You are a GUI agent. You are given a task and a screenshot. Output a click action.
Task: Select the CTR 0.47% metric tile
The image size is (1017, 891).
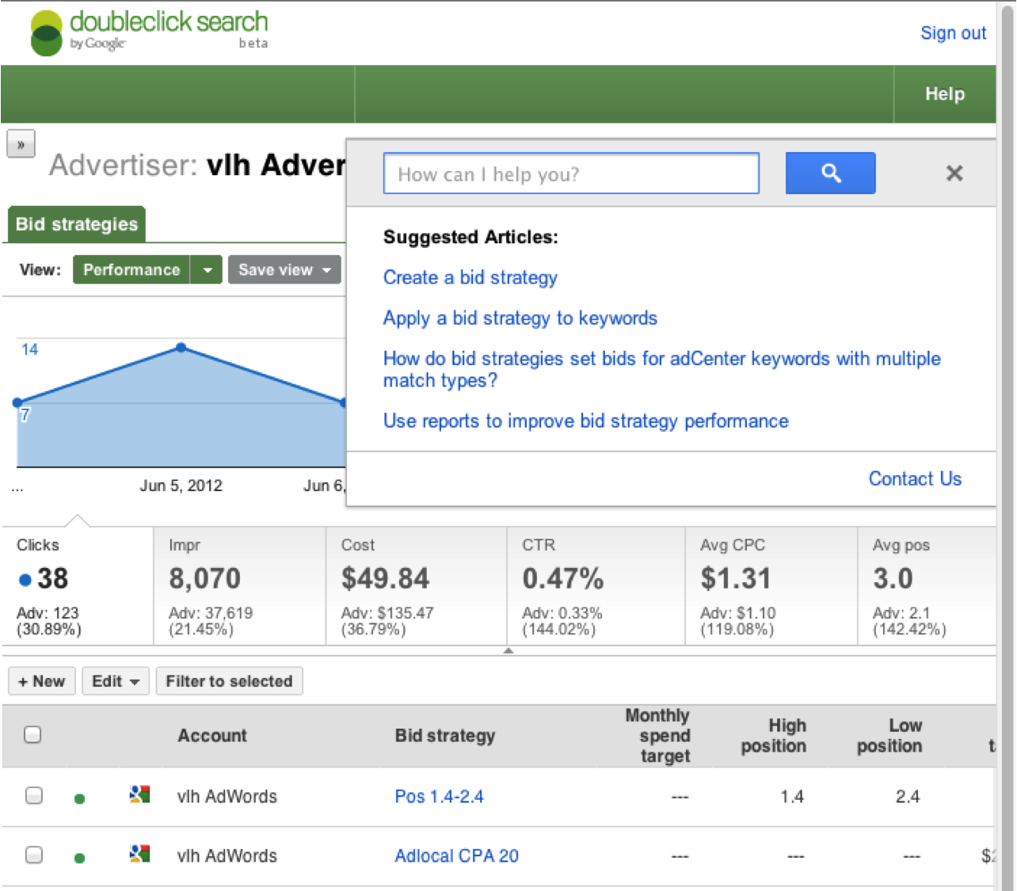pyautogui.click(x=596, y=586)
